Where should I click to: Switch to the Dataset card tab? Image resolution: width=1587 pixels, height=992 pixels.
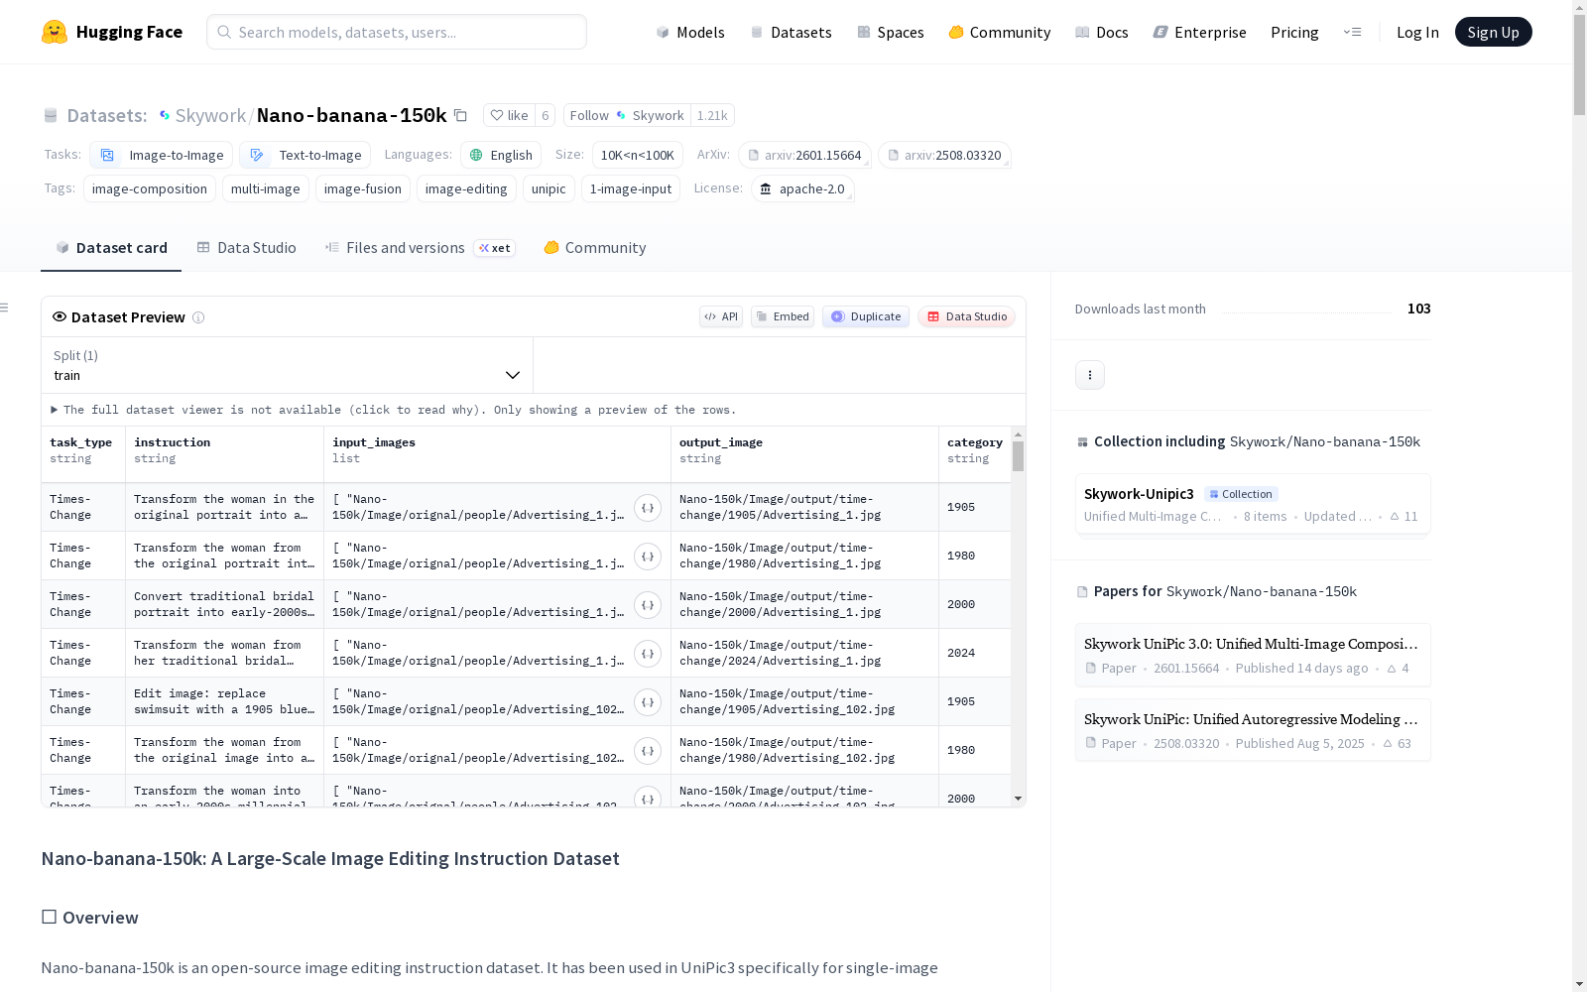(111, 248)
